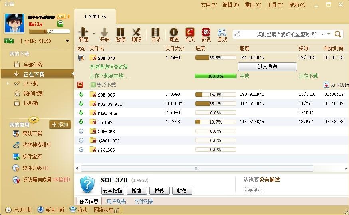
Task: Click the 暂停 (Pause) toolbar icon
Action: [121, 35]
